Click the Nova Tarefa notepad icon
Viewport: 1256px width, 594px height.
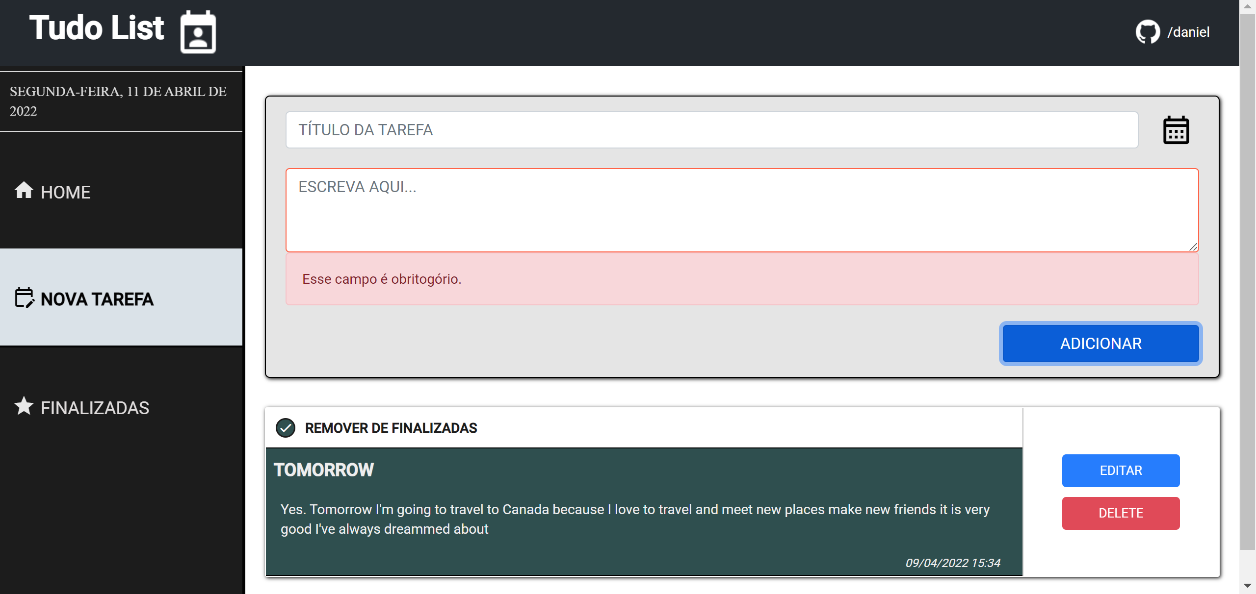pyautogui.click(x=24, y=298)
